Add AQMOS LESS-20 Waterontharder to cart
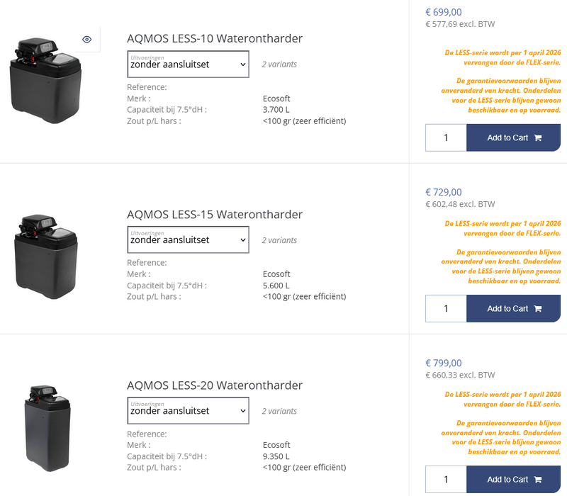 [509, 480]
